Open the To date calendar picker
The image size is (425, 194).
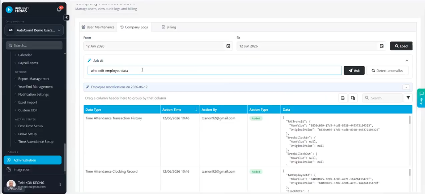pyautogui.click(x=382, y=46)
